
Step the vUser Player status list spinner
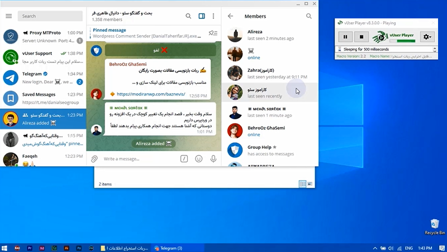pyautogui.click(x=435, y=49)
